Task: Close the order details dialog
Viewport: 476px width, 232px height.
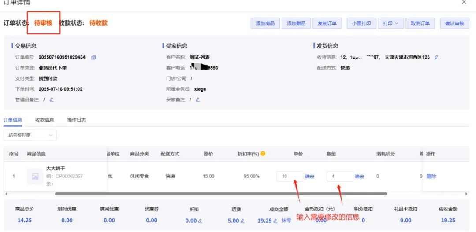Action: (x=464, y=3)
